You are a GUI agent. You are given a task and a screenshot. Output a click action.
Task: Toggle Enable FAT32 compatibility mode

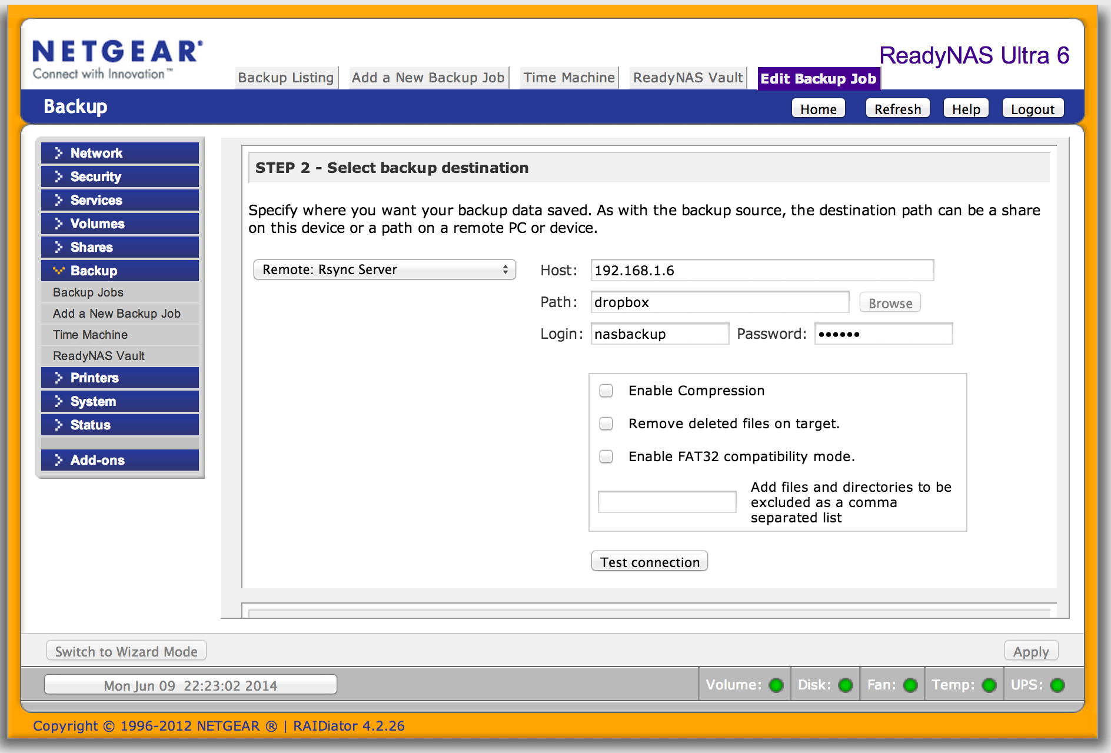click(606, 457)
